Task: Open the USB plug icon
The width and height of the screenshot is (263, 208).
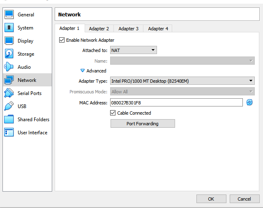Action: (9, 106)
